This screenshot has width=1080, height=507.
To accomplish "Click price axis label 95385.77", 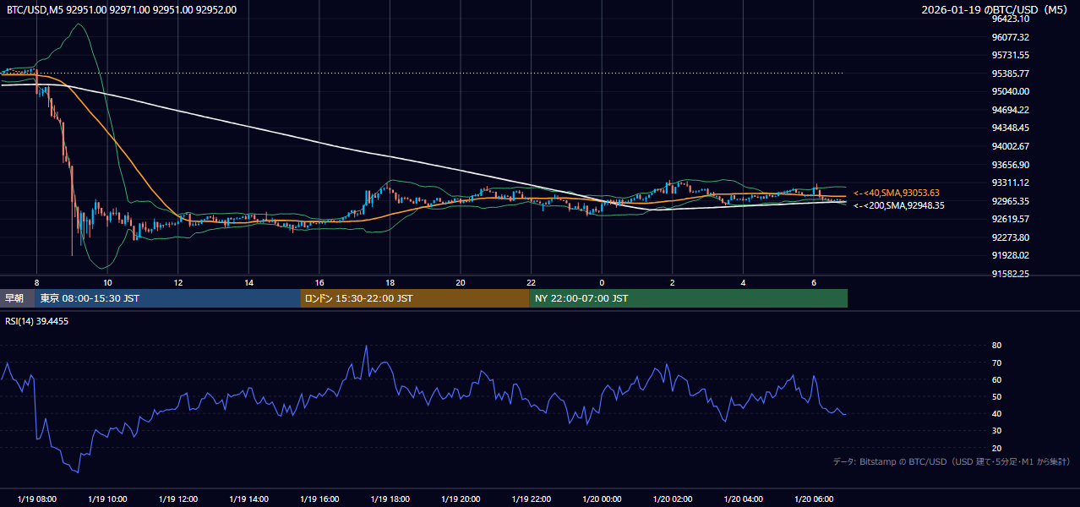I will (x=1011, y=74).
